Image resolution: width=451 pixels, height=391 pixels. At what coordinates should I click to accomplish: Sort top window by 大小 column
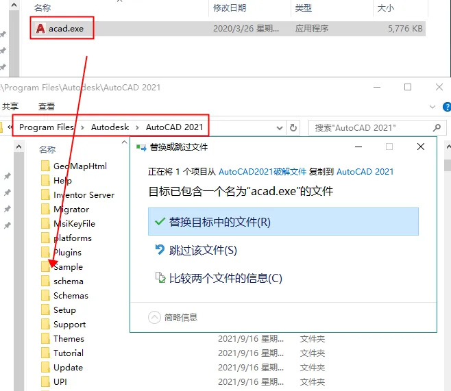385,8
